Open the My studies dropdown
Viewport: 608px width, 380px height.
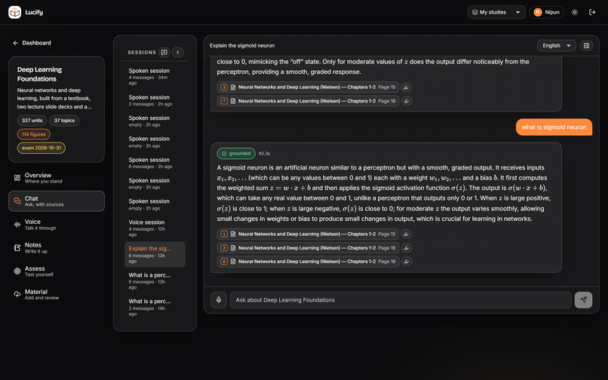(496, 12)
